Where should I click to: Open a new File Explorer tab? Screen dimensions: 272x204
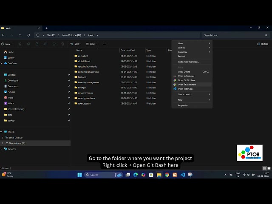click(46, 28)
